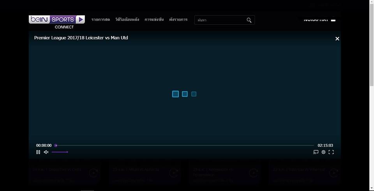
Task: Click the search magnifier icon
Action: [x=249, y=20]
